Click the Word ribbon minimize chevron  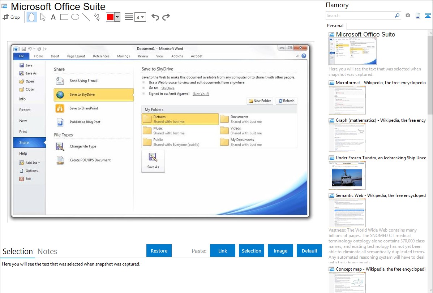pos(298,56)
